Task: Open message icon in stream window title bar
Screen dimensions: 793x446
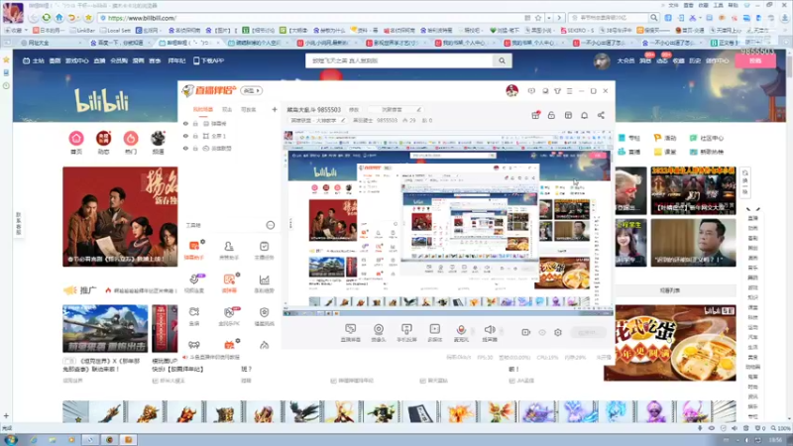Action: pos(531,91)
